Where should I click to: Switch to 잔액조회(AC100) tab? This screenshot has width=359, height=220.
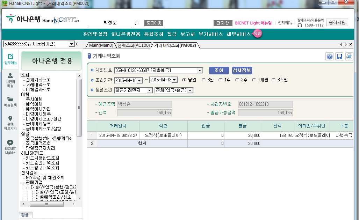(x=134, y=45)
